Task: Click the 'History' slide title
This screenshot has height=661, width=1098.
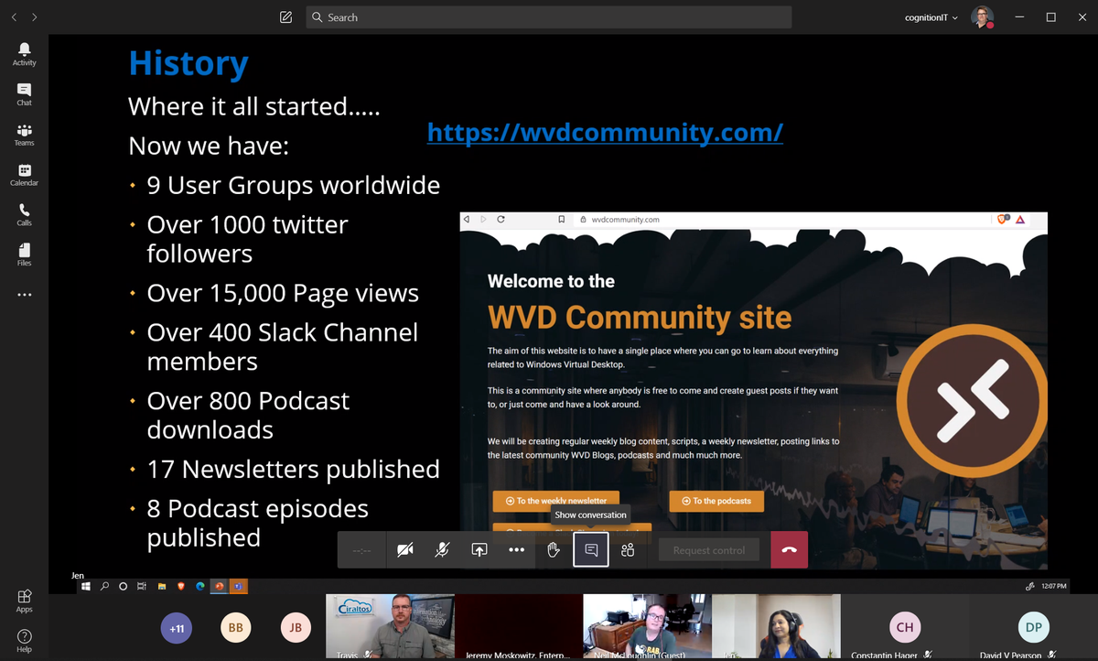Action: pyautogui.click(x=188, y=63)
